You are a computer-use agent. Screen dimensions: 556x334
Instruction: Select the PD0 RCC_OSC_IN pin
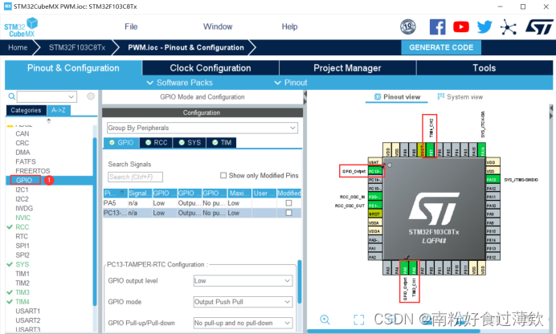375,197
